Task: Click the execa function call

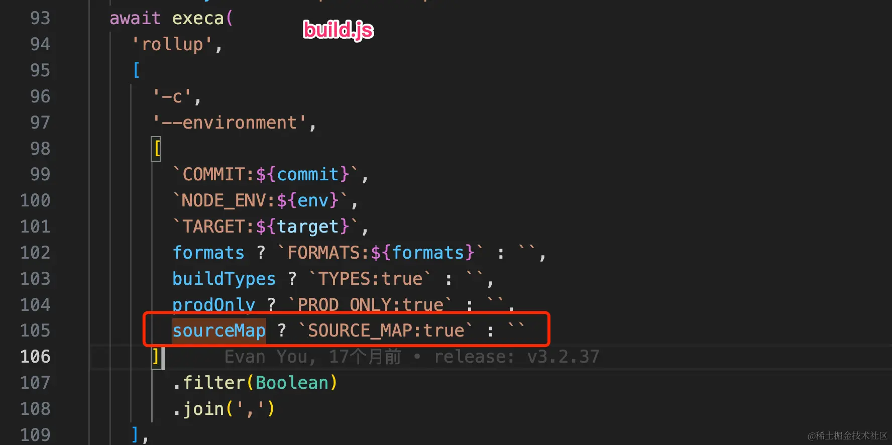Action: click(x=198, y=19)
